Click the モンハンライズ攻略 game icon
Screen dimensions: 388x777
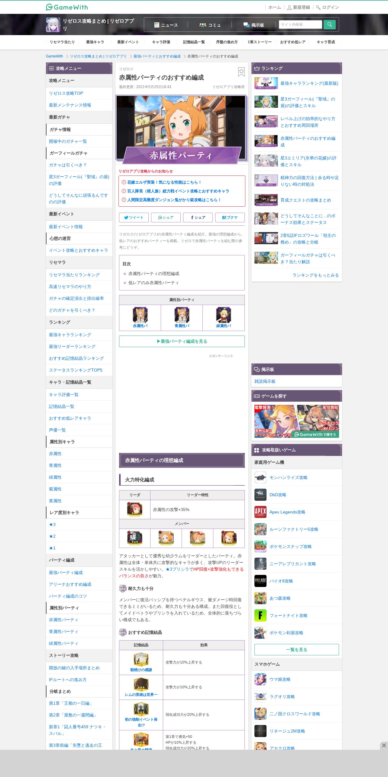click(260, 477)
